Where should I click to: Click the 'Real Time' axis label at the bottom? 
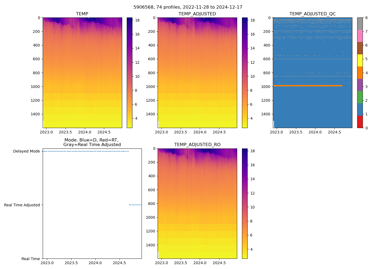(31, 259)
